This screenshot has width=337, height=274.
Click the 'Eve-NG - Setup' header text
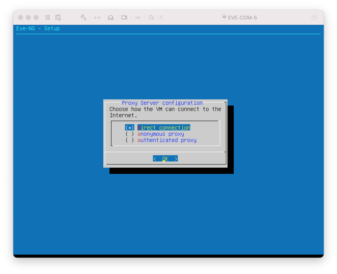(x=38, y=28)
